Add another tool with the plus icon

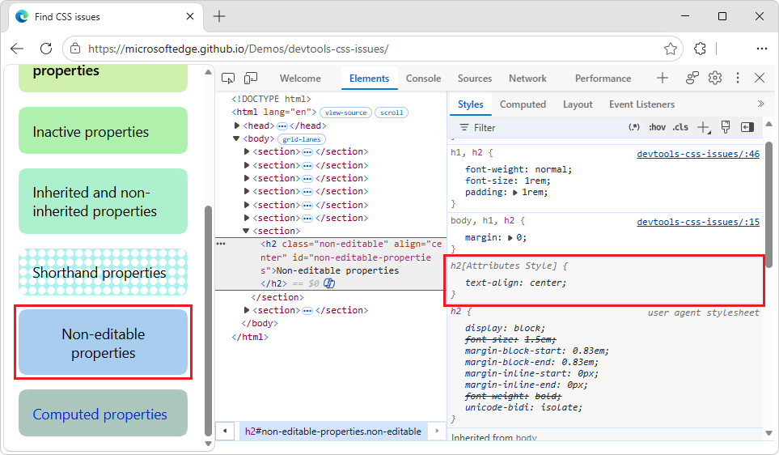tap(663, 78)
